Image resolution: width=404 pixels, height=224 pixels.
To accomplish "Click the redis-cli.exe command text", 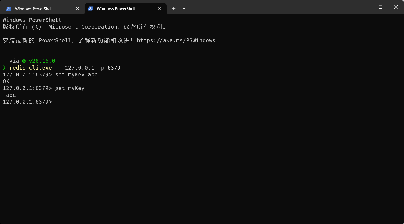I will tap(31, 67).
